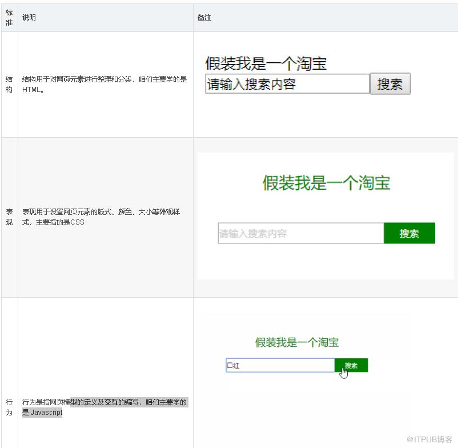Screen dimensions: 458x448
Task: Click the large green 假装我是一个淘宝 heading
Action: [326, 183]
